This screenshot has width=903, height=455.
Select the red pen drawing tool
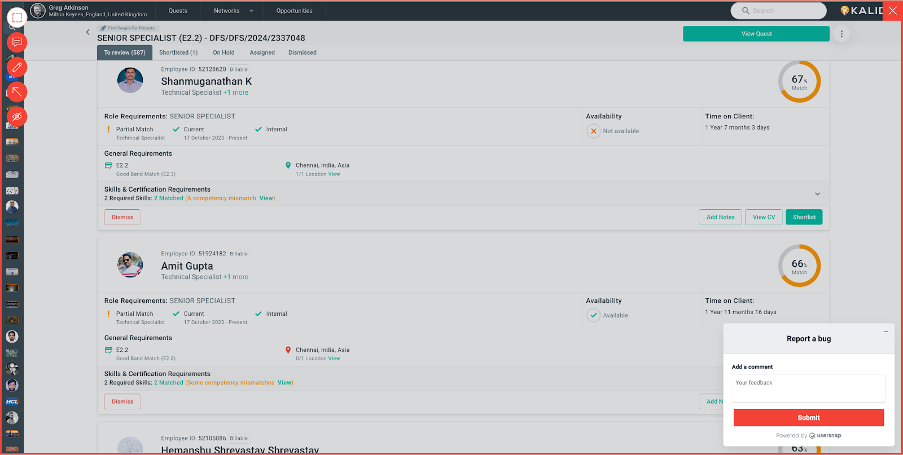tap(17, 67)
